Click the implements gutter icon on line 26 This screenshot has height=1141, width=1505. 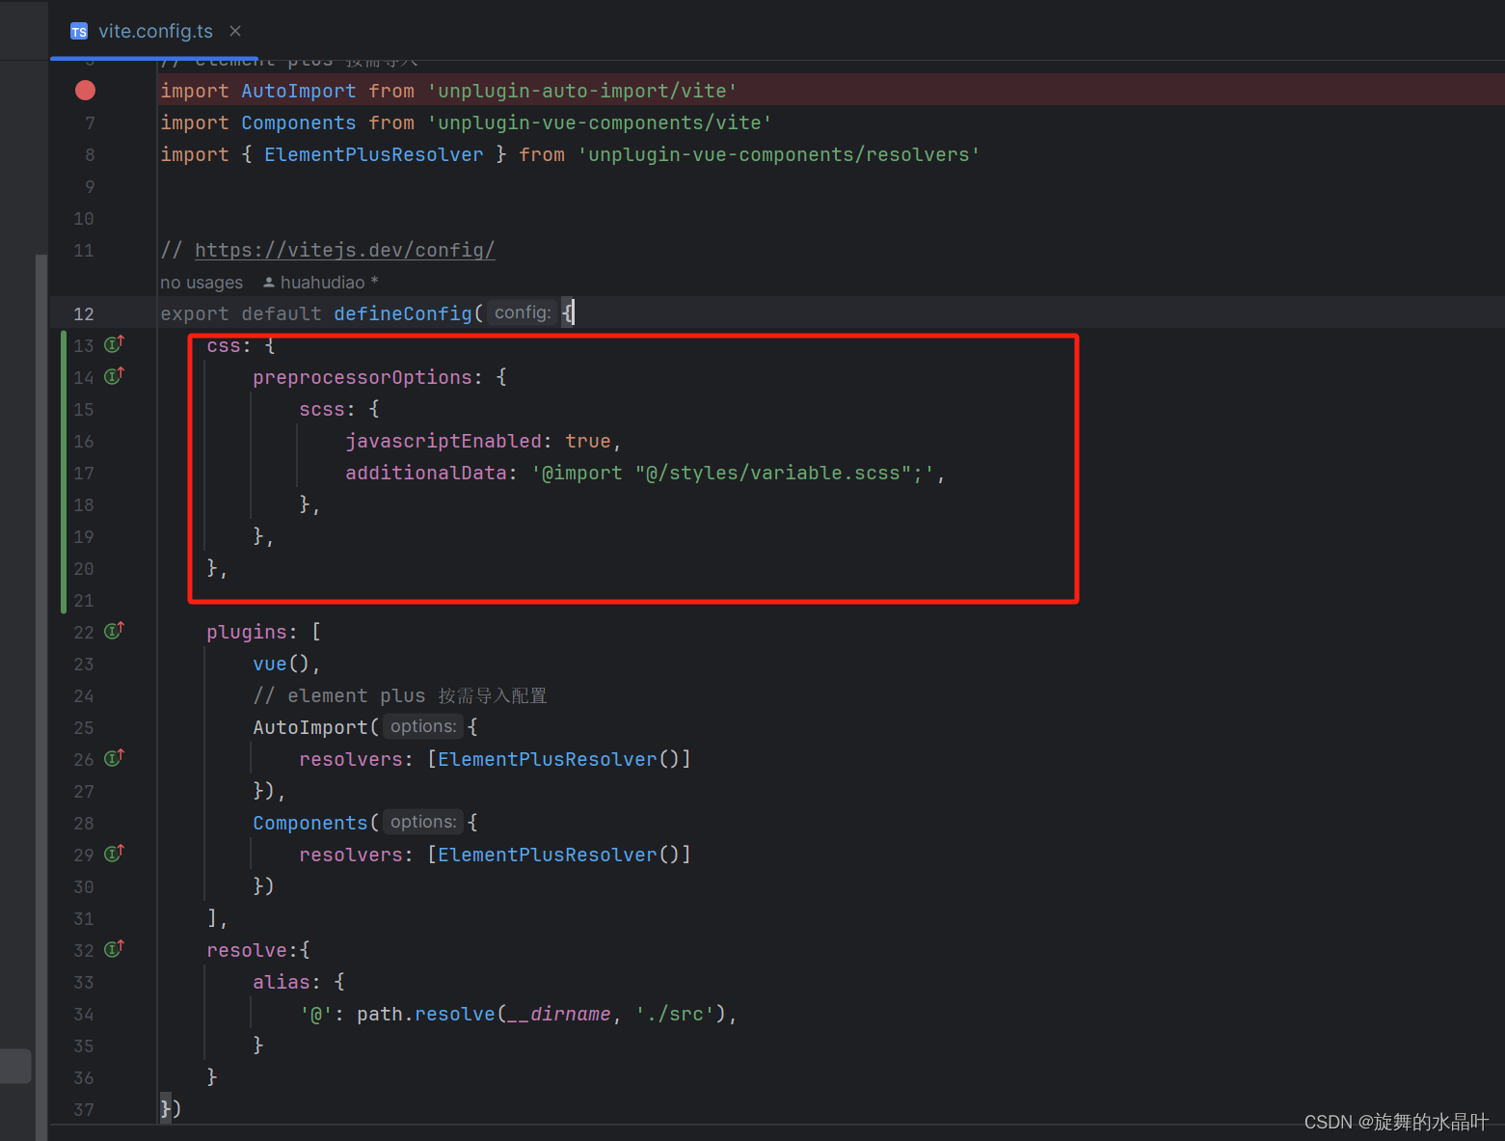pyautogui.click(x=114, y=758)
